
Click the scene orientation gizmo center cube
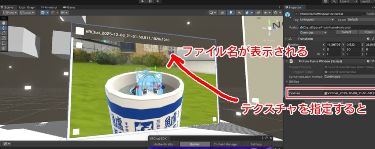(x=270, y=28)
